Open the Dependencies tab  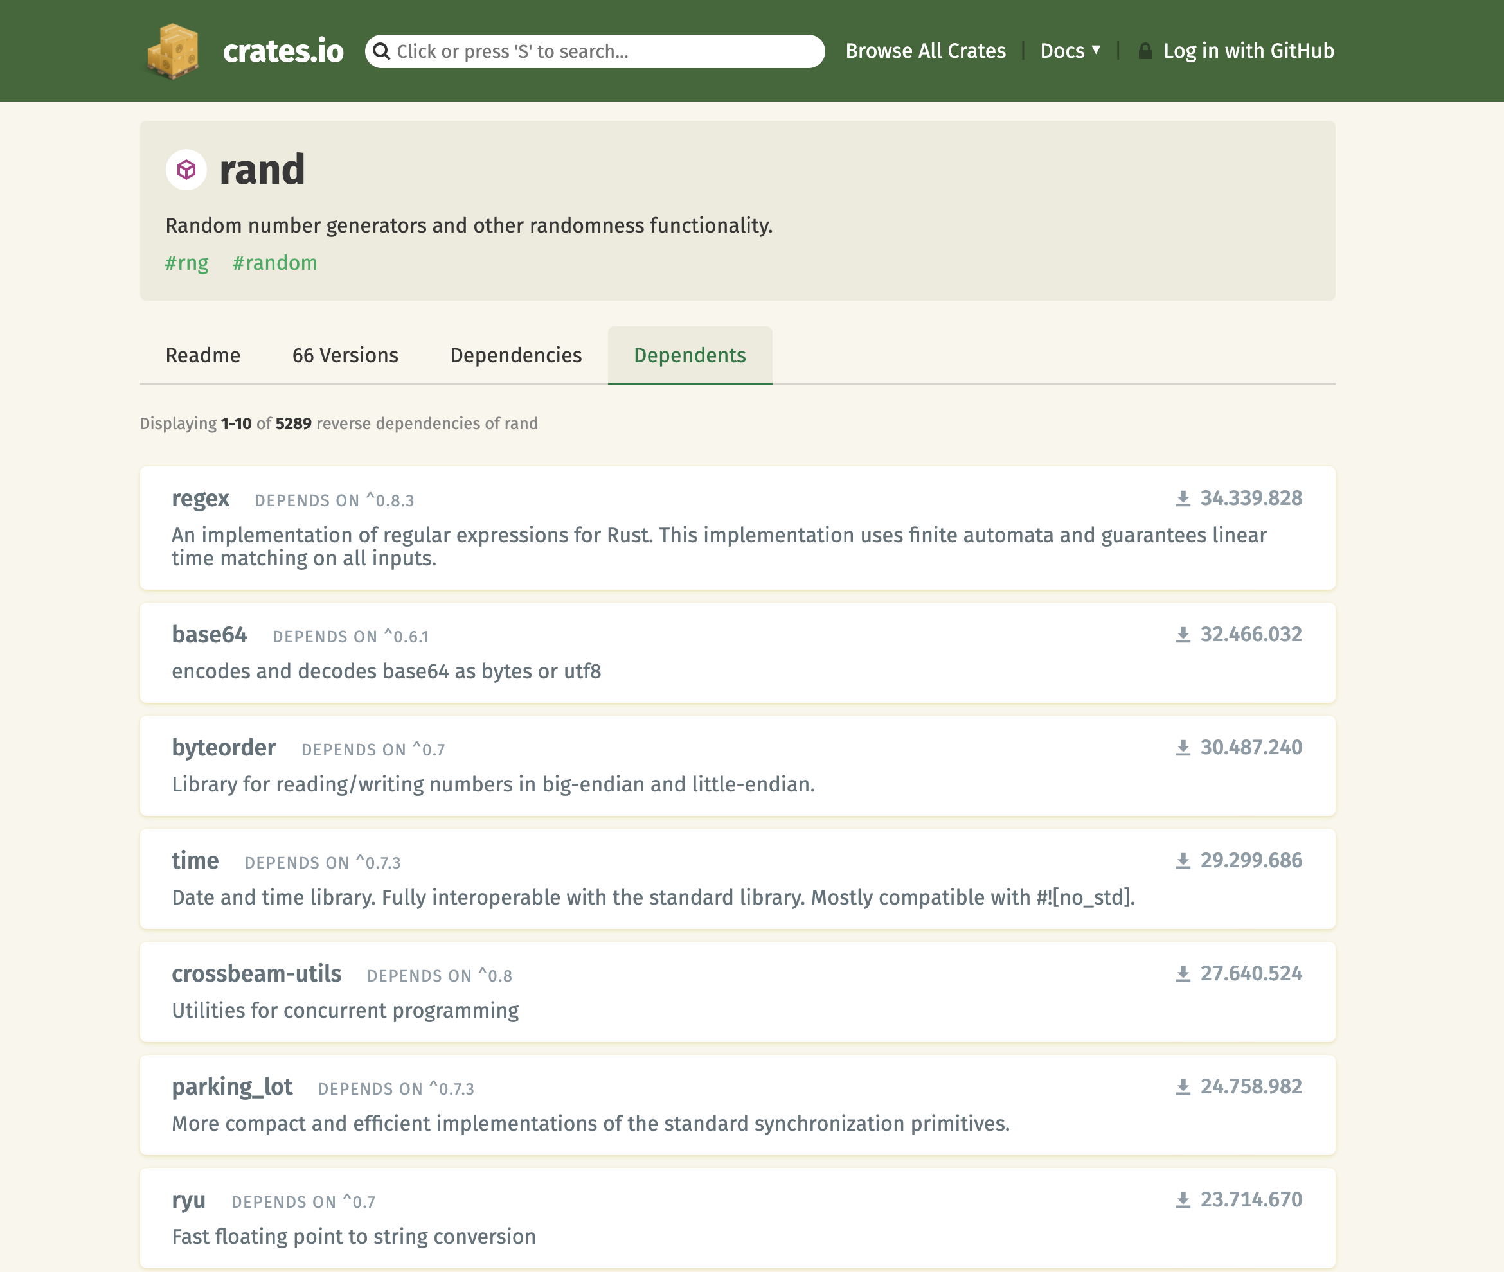515,355
